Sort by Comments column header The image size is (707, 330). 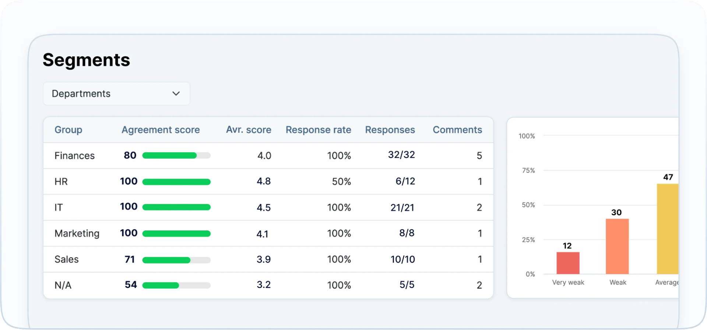tap(457, 130)
